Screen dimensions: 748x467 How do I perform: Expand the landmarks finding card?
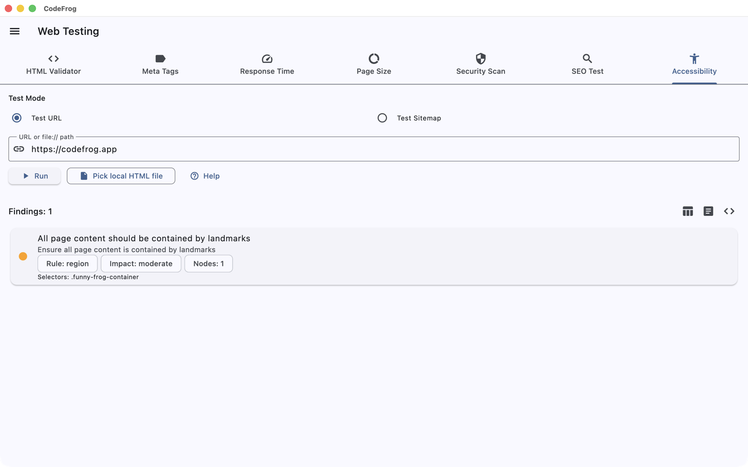374,256
